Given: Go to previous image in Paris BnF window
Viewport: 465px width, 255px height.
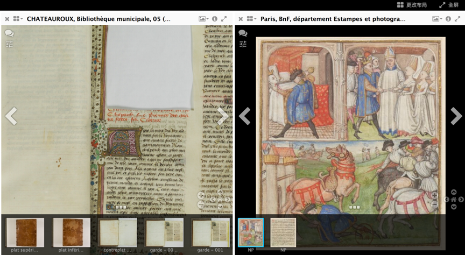Looking at the screenshot, I should click(x=245, y=116).
